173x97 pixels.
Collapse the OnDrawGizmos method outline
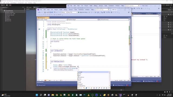pos(47,62)
